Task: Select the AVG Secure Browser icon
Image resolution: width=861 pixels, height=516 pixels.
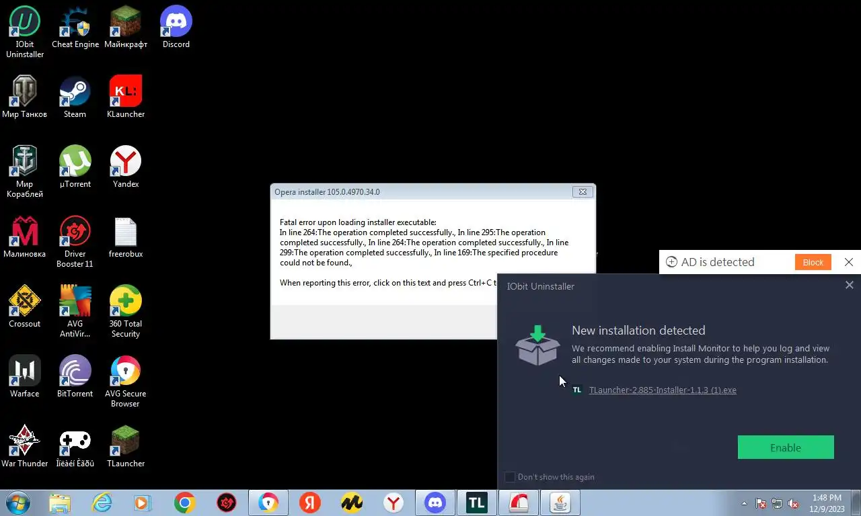Action: 126,381
